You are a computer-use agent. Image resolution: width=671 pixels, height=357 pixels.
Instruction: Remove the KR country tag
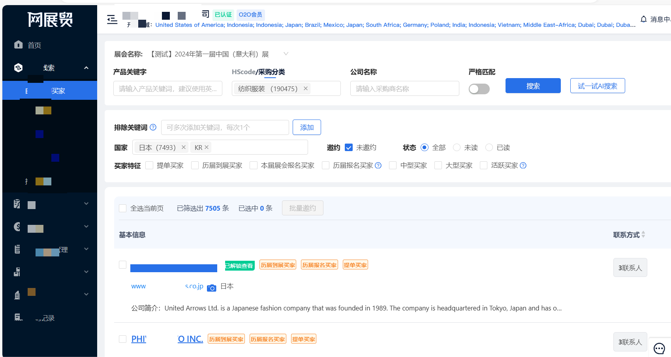tap(207, 147)
